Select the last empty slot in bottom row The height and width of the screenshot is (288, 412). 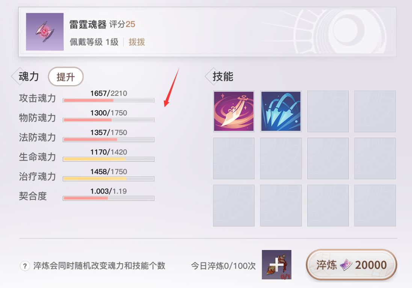point(375,205)
